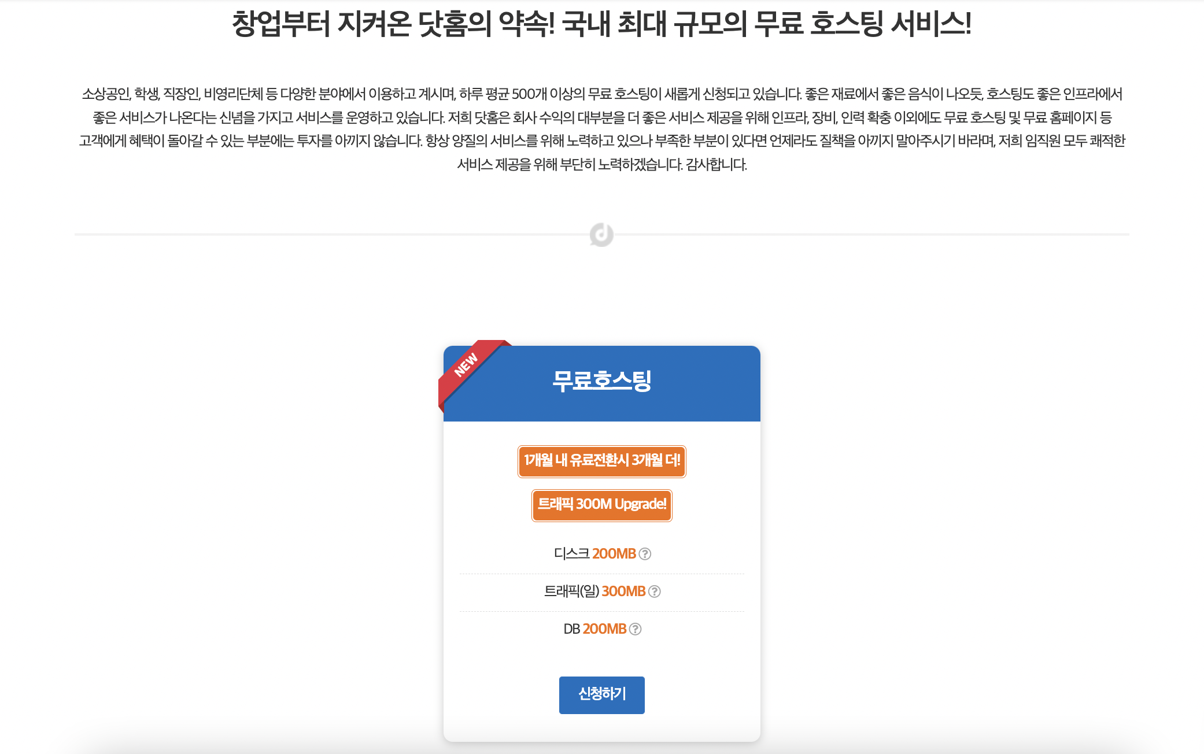Click the 신청하기 button
The height and width of the screenshot is (754, 1204).
click(601, 695)
